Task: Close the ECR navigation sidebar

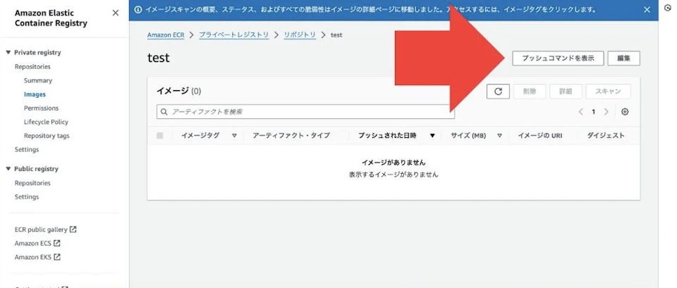Action: coord(115,13)
